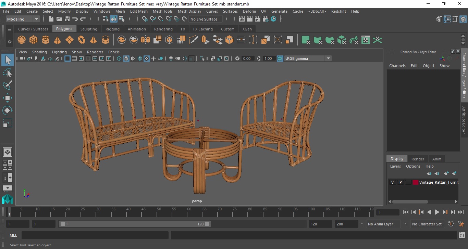The width and height of the screenshot is (468, 249).
Task: Activate the Paint Selection tool
Action: [8, 85]
